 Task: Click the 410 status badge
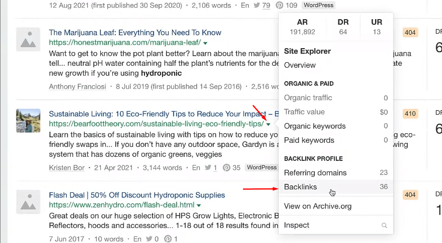pyautogui.click(x=410, y=114)
